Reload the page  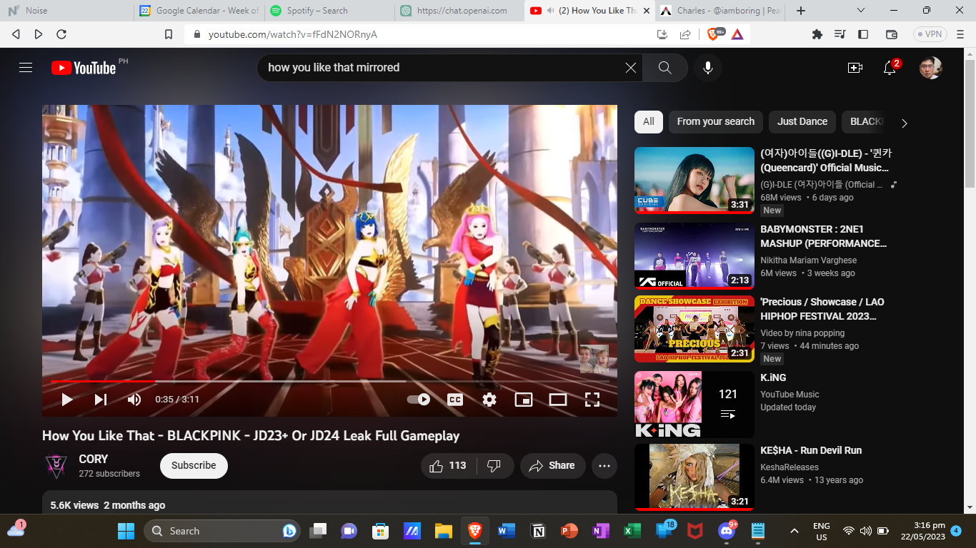pyautogui.click(x=61, y=34)
